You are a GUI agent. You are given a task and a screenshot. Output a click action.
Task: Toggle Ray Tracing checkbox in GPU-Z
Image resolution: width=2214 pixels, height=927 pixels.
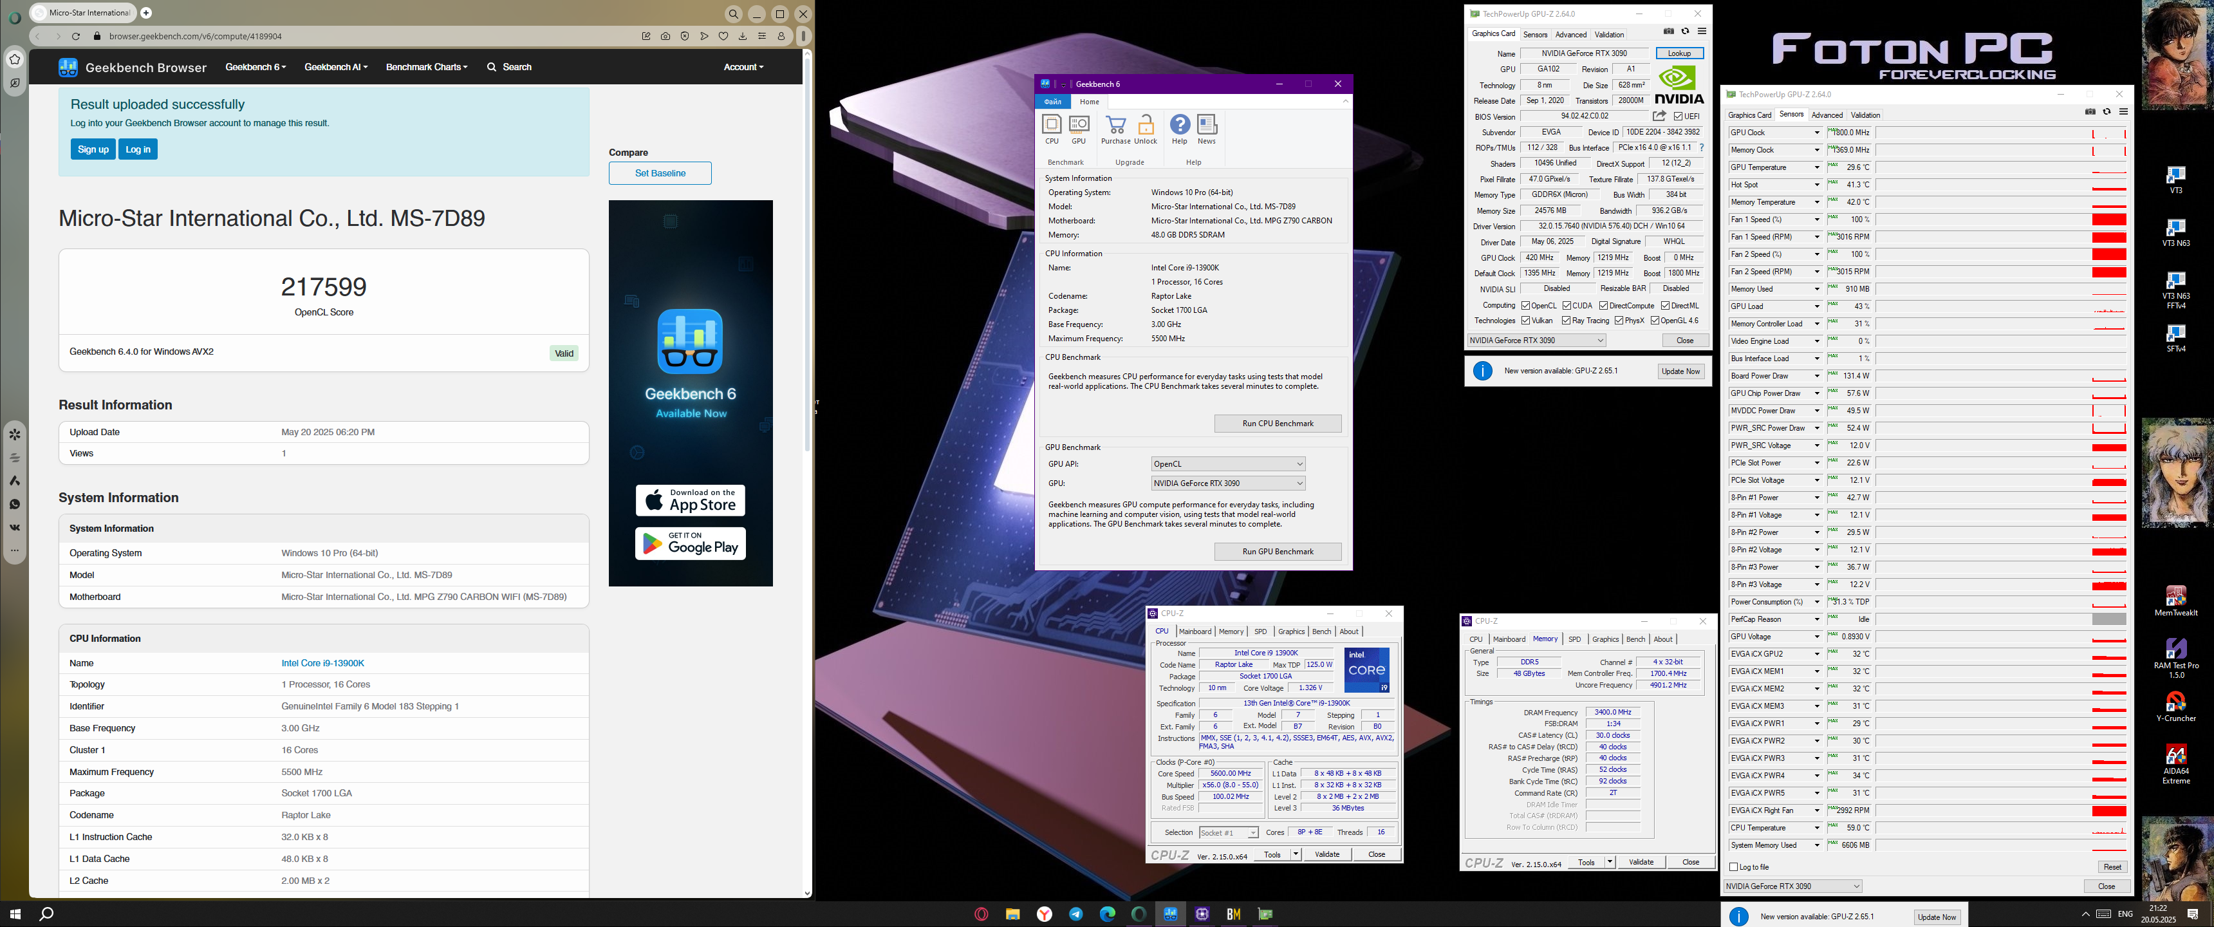(1567, 321)
